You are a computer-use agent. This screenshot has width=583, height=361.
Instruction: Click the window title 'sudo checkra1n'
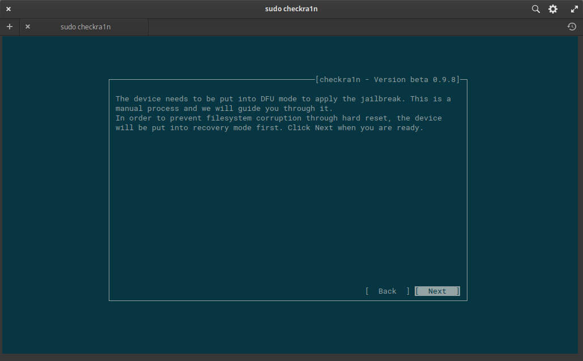click(291, 9)
